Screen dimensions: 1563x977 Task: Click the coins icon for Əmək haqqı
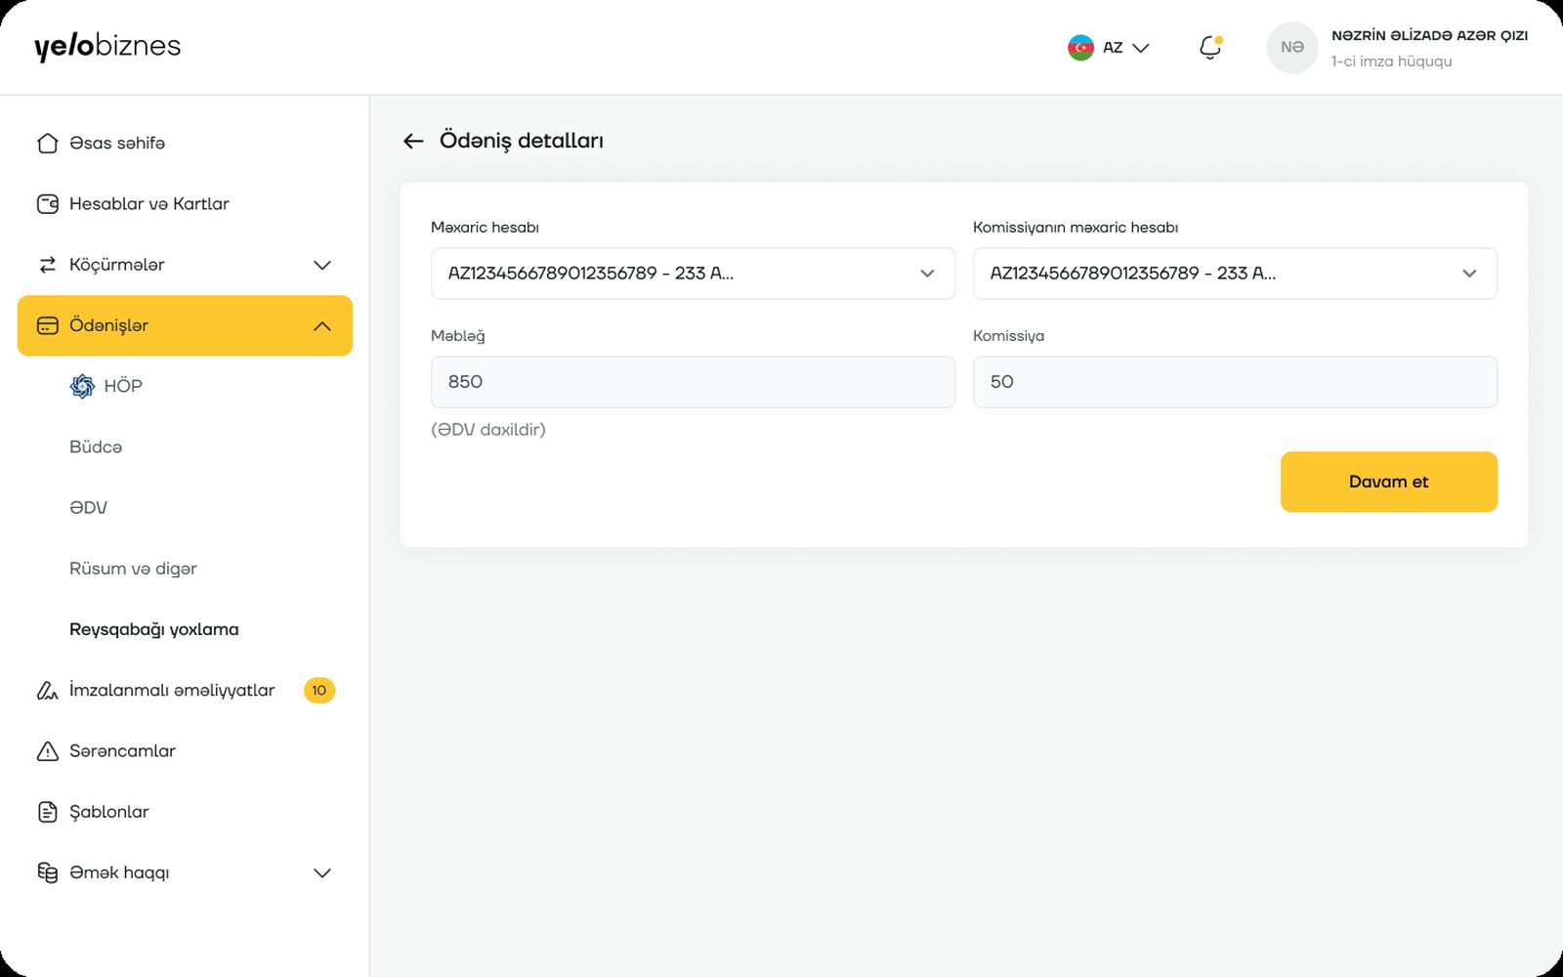point(47,872)
